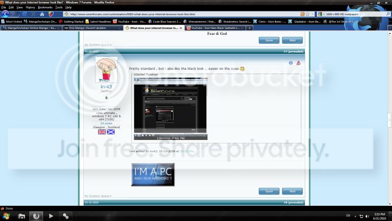Click the Forward navigation arrow
The height and width of the screenshot is (221, 392).
[14, 14]
